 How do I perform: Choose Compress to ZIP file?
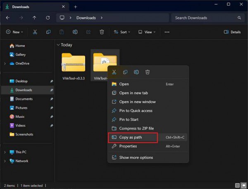pyautogui.click(x=136, y=128)
